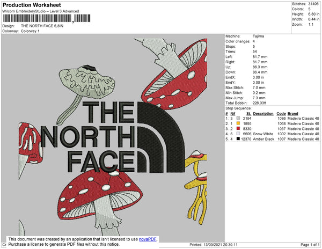Click the 'Brand' column header
The image size is (322, 249).
[x=292, y=114]
